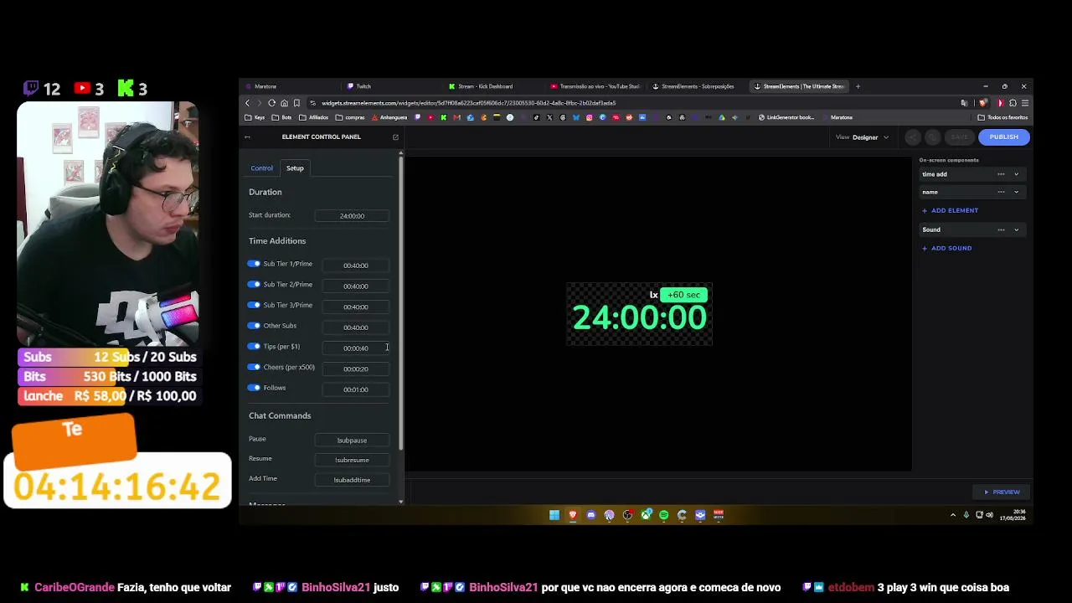1072x603 pixels.
Task: Click the control panel vertical scrollbar
Action: [x=401, y=301]
